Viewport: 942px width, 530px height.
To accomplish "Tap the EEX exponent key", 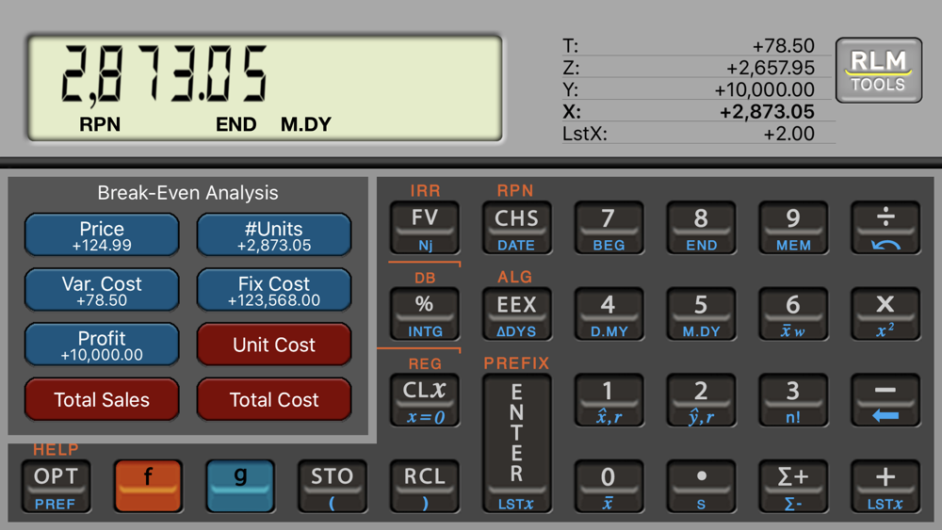I will [x=516, y=313].
